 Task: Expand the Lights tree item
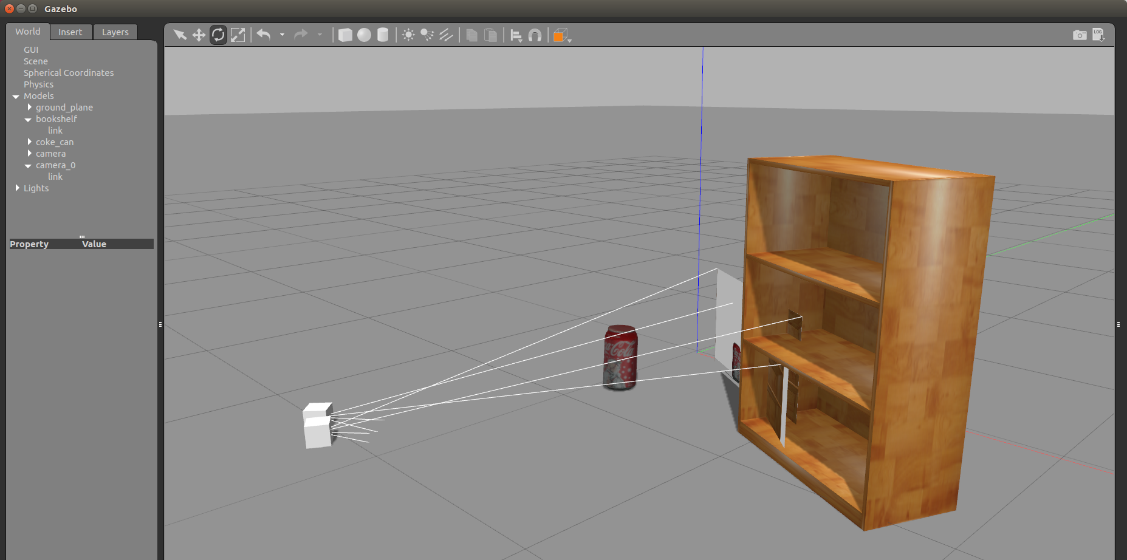pyautogui.click(x=17, y=188)
